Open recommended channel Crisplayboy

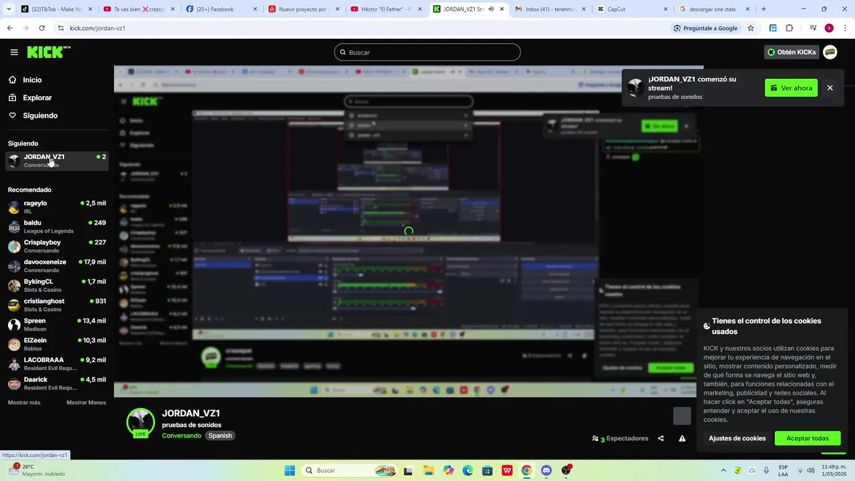(x=57, y=246)
